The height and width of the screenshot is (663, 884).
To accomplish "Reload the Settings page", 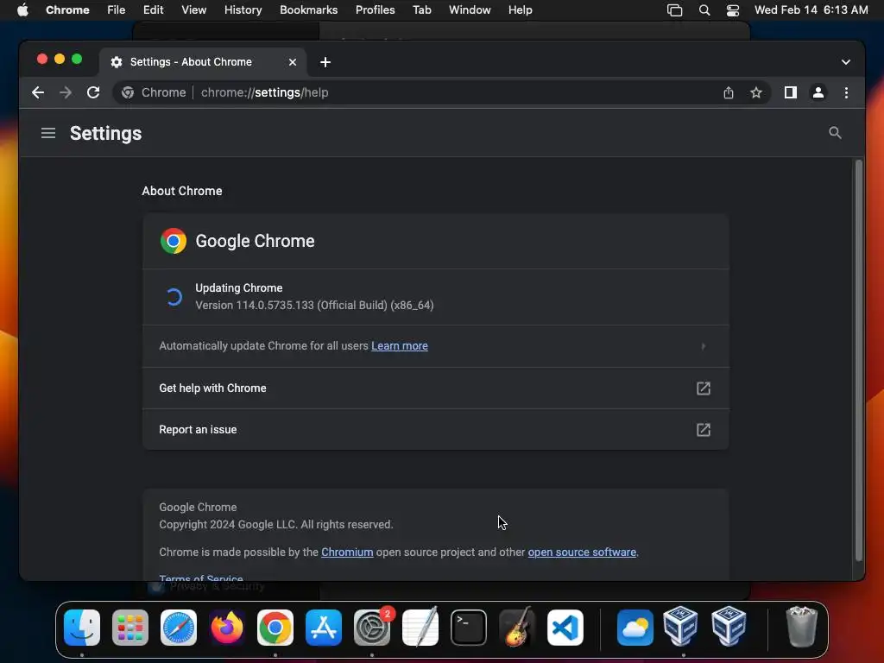I will (x=93, y=92).
